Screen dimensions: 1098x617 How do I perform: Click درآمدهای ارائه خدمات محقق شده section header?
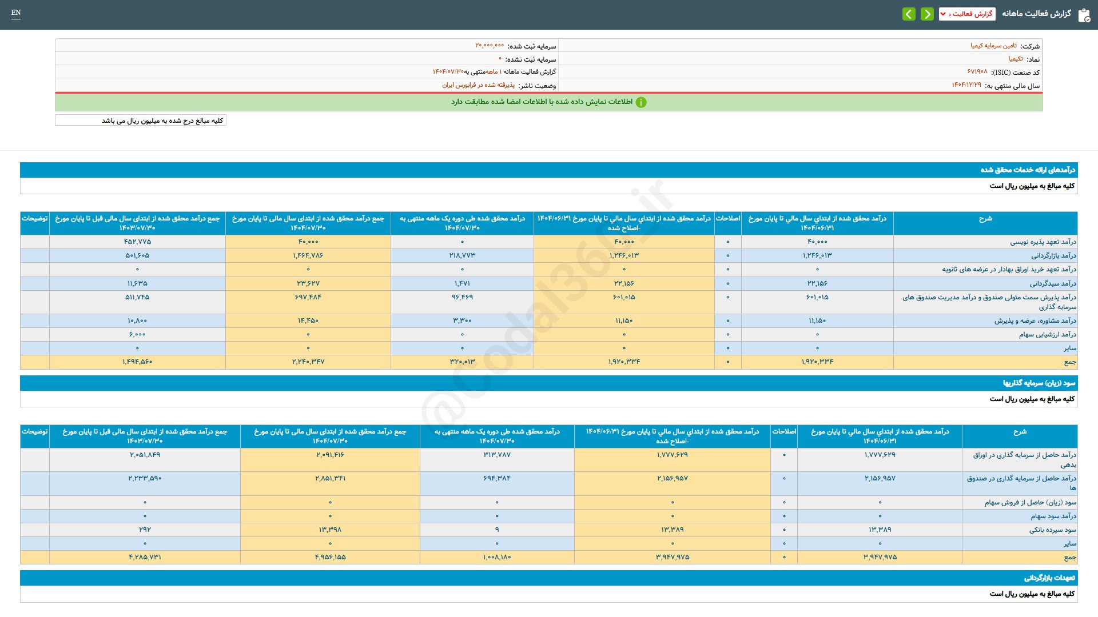pyautogui.click(x=1028, y=170)
